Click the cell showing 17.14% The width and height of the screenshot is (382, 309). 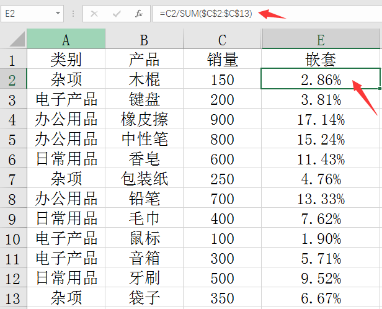click(321, 119)
